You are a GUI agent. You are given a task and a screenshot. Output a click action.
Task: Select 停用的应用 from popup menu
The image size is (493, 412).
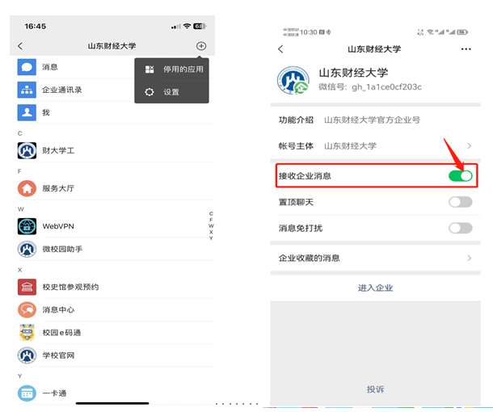pyautogui.click(x=172, y=69)
